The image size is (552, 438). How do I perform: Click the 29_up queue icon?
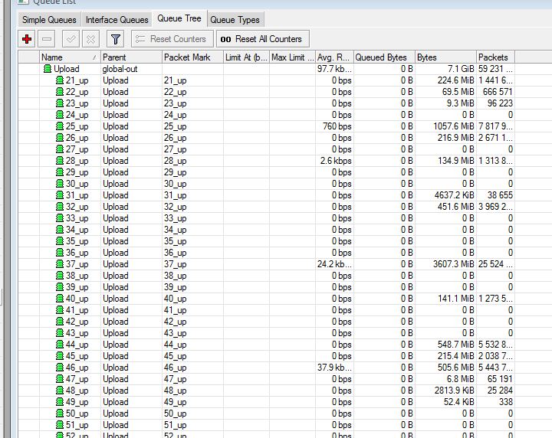coord(60,172)
